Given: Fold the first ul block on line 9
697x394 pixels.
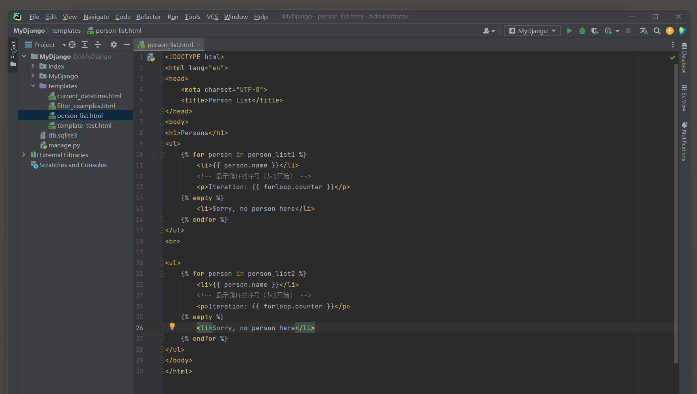Looking at the screenshot, I should 162,144.
